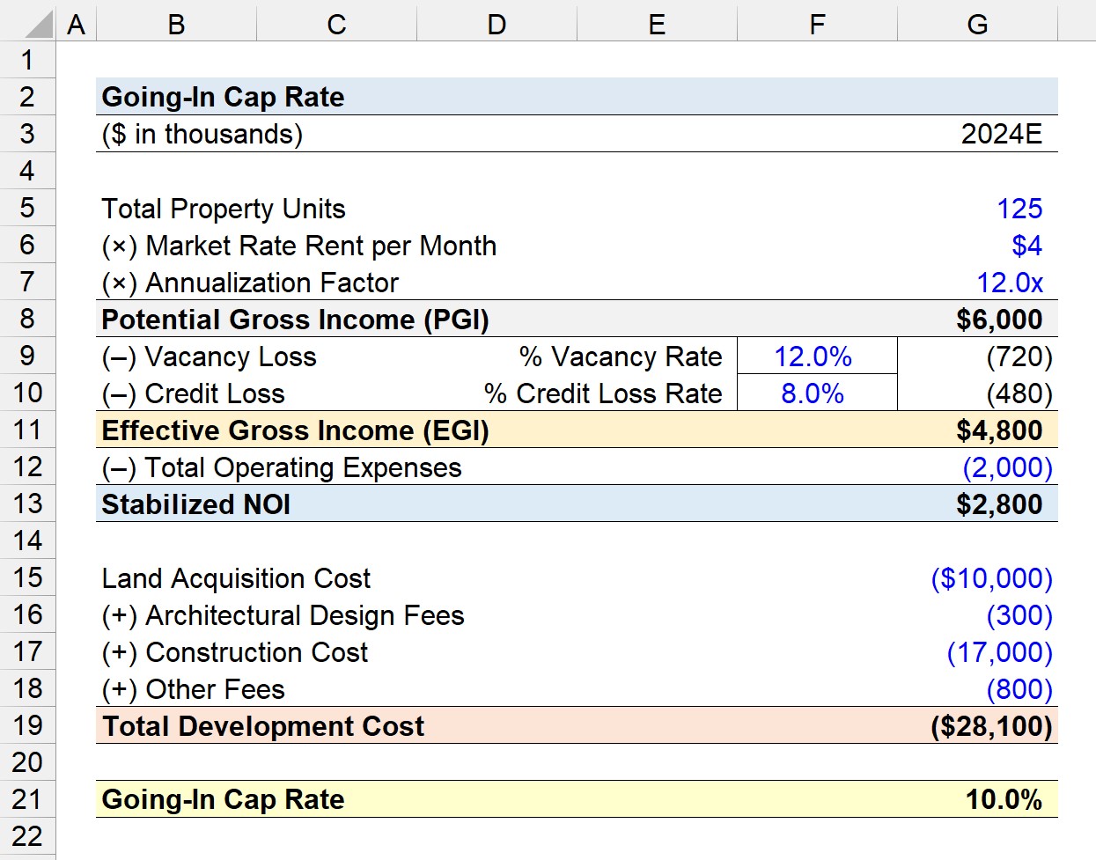Viewport: 1096px width, 860px height.
Task: Click the select-all corner triangle
Action: (39, 24)
